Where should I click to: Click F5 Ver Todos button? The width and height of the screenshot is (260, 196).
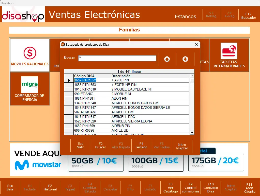[x=162, y=145]
